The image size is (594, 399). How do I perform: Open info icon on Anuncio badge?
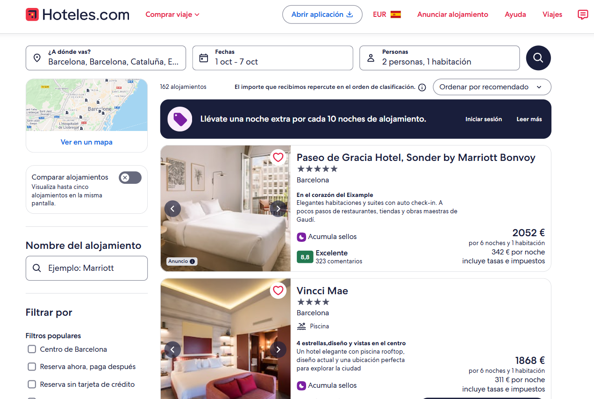tap(192, 261)
